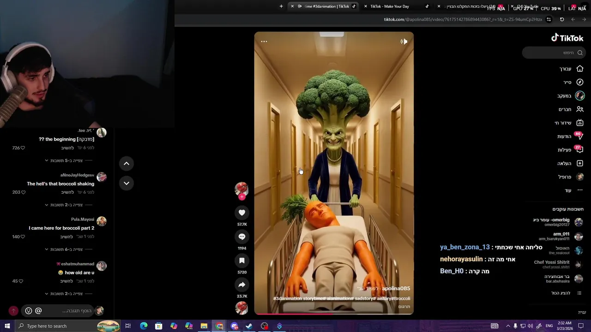This screenshot has height=332, width=591.
Task: Share the video with the arrow icon
Action: coord(242,285)
